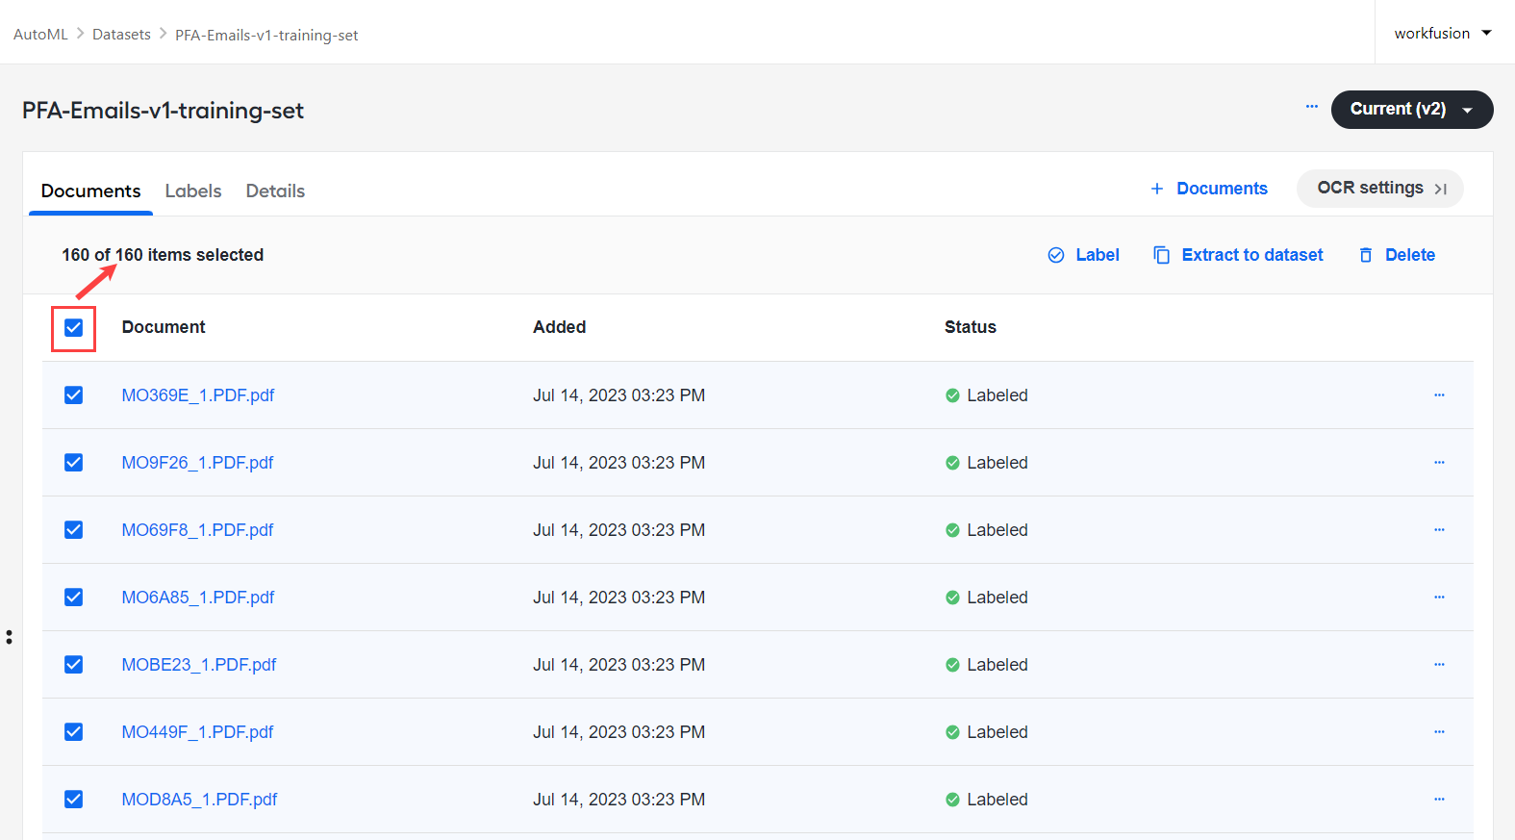The height and width of the screenshot is (840, 1515).
Task: Go to Datasets breadcrumb
Action: click(121, 35)
